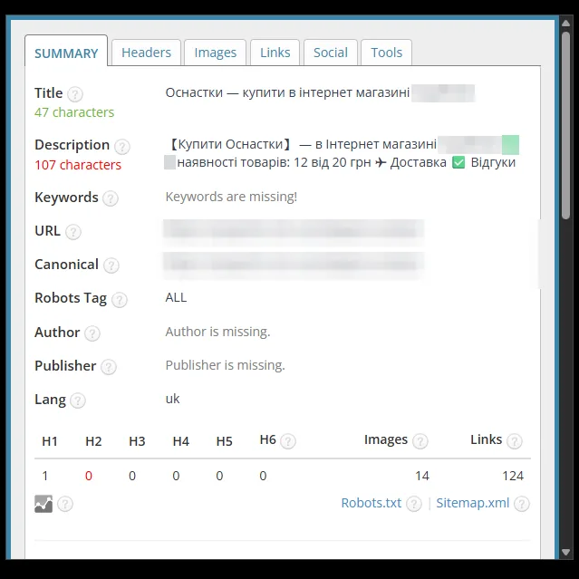The image size is (579, 579).
Task: Click 'Publisher is missing.' text
Action: 226,365
